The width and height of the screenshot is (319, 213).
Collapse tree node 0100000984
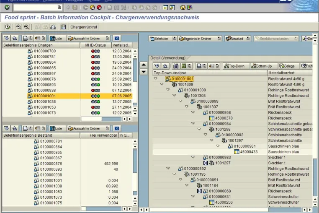coord(193,123)
